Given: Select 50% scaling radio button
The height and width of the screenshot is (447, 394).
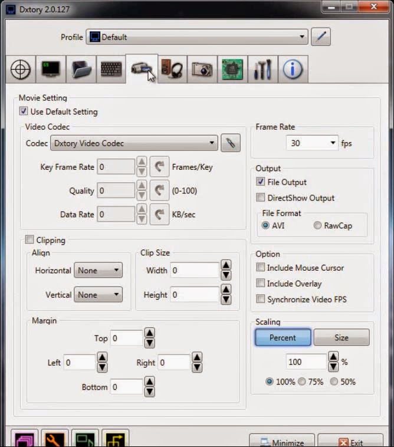Looking at the screenshot, I should tap(334, 382).
